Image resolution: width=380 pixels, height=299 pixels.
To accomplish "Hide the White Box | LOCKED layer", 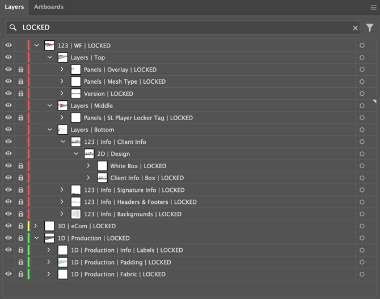I will 9,166.
